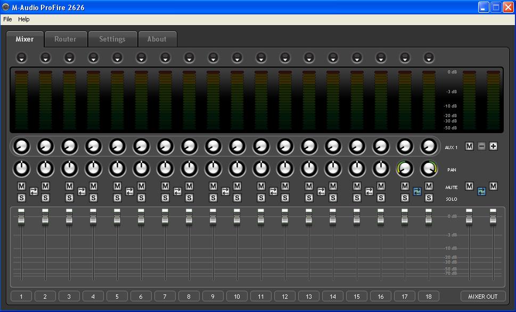Mute channel 9

pyautogui.click(x=213, y=186)
